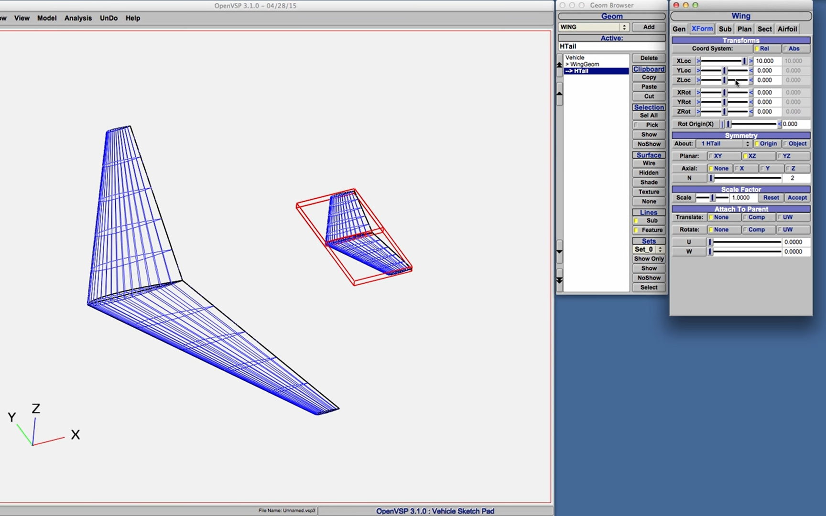Click the single move-up arrow in Geom Browser

559,94
